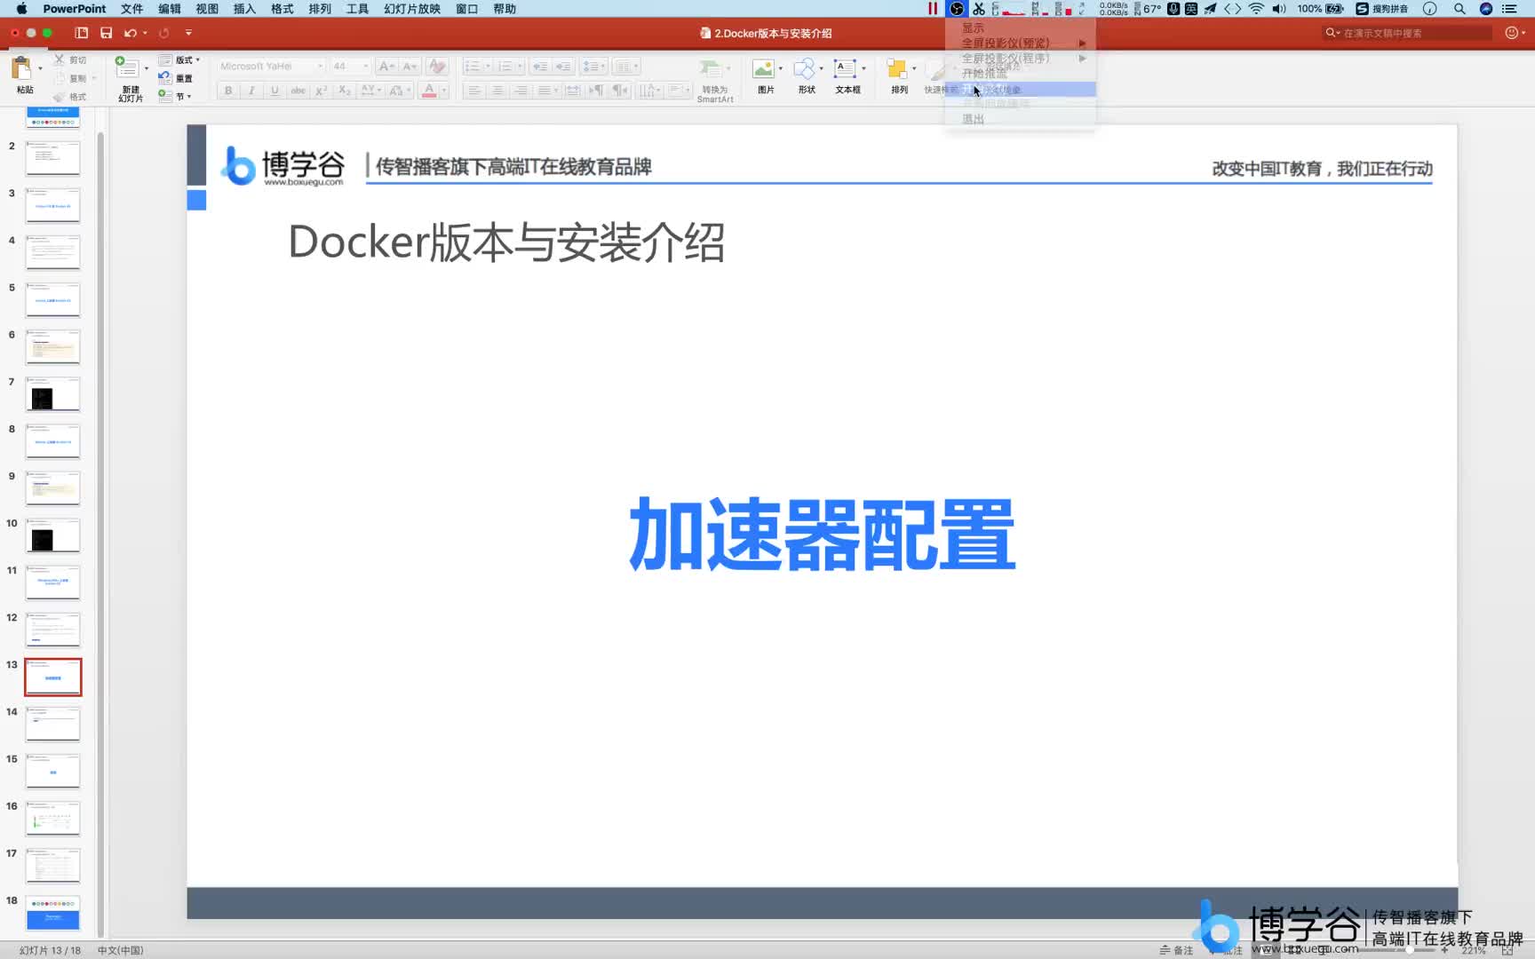Toggle strikethrough abc formatting

298,91
